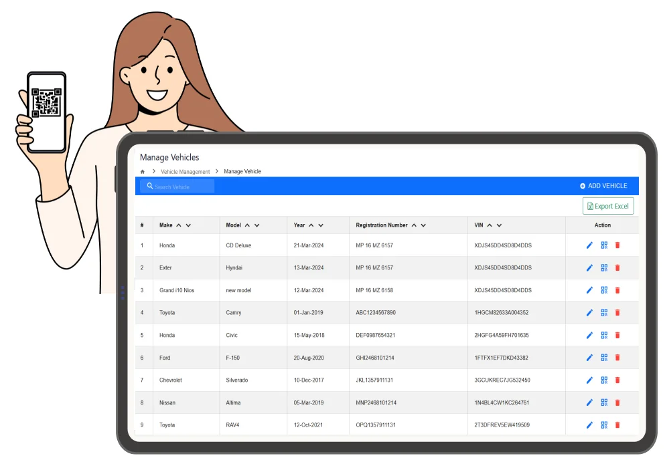
Task: Sort Year column ascending
Action: (x=311, y=225)
